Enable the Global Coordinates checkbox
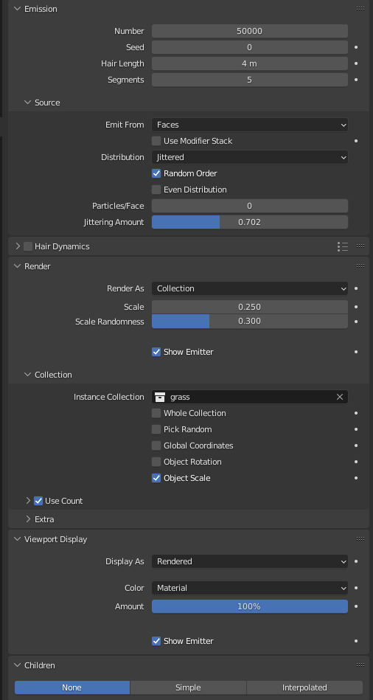Viewport: 373px width, 700px height. (x=156, y=446)
